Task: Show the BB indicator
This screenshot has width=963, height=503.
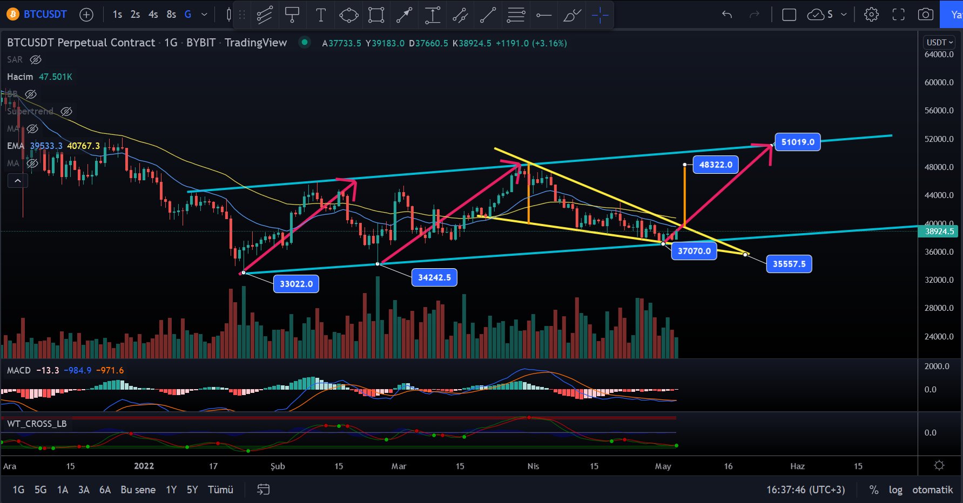Action: point(31,94)
